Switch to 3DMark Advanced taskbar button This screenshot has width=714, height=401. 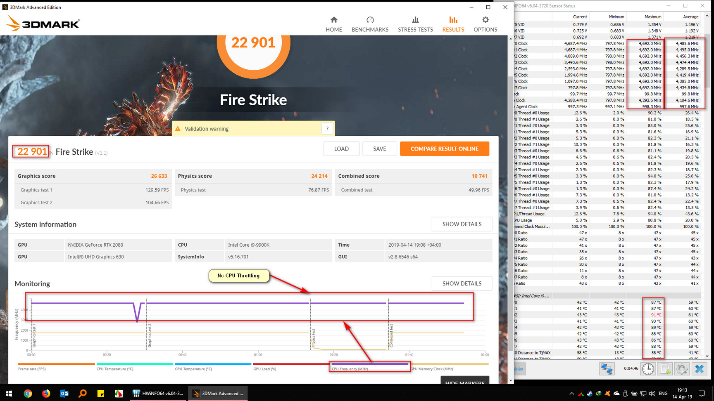click(x=218, y=393)
